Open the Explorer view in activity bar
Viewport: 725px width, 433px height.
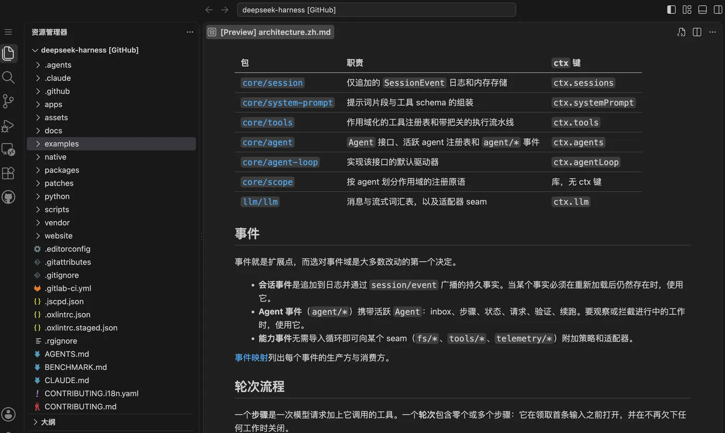pos(8,53)
